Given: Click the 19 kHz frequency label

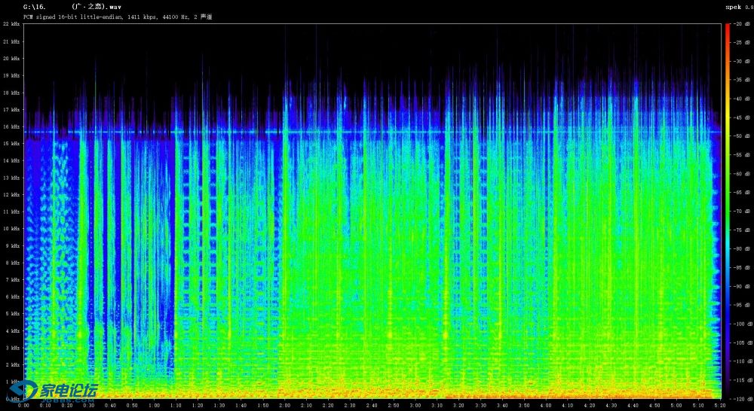Looking at the screenshot, I should tap(11, 76).
